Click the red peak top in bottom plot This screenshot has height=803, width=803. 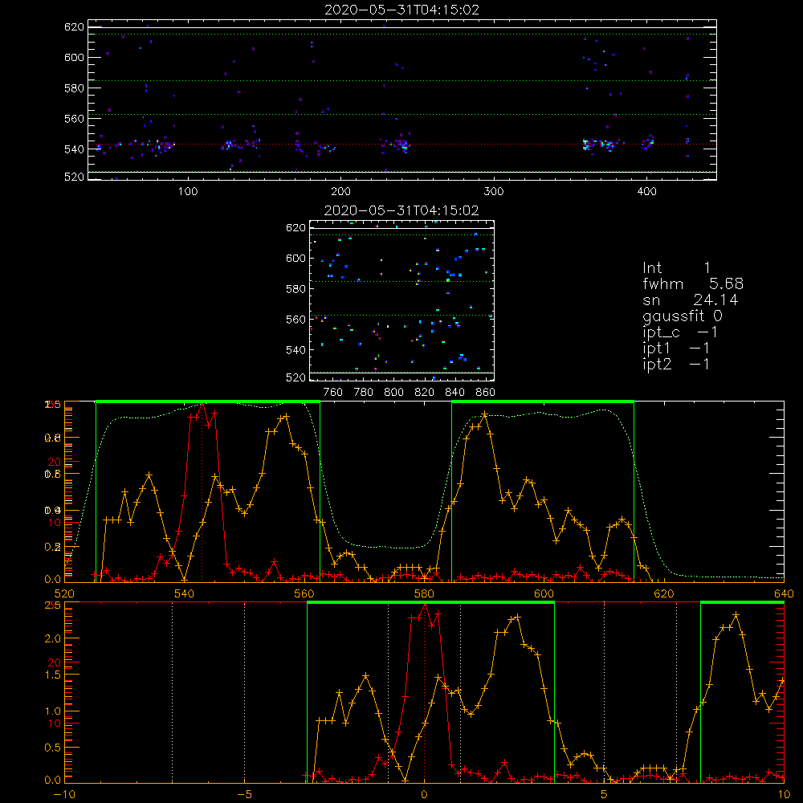425,605
